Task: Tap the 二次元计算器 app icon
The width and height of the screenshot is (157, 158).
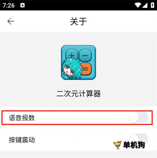Action: [78, 63]
